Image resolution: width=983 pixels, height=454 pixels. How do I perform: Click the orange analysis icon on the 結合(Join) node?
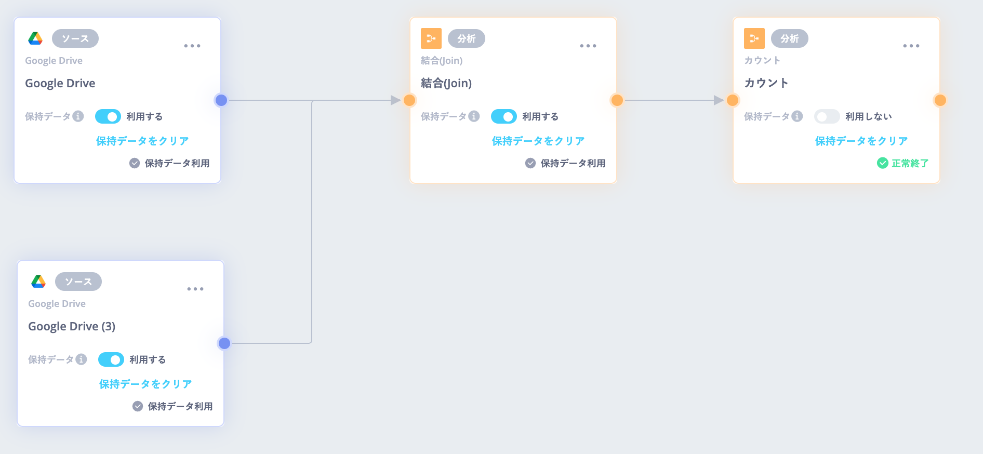pos(431,38)
